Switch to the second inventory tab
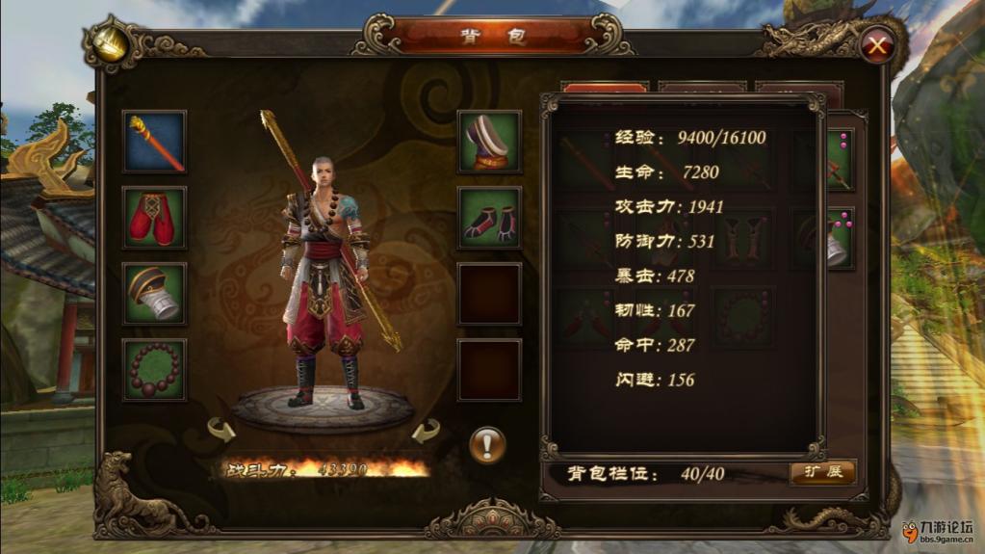 [702, 88]
